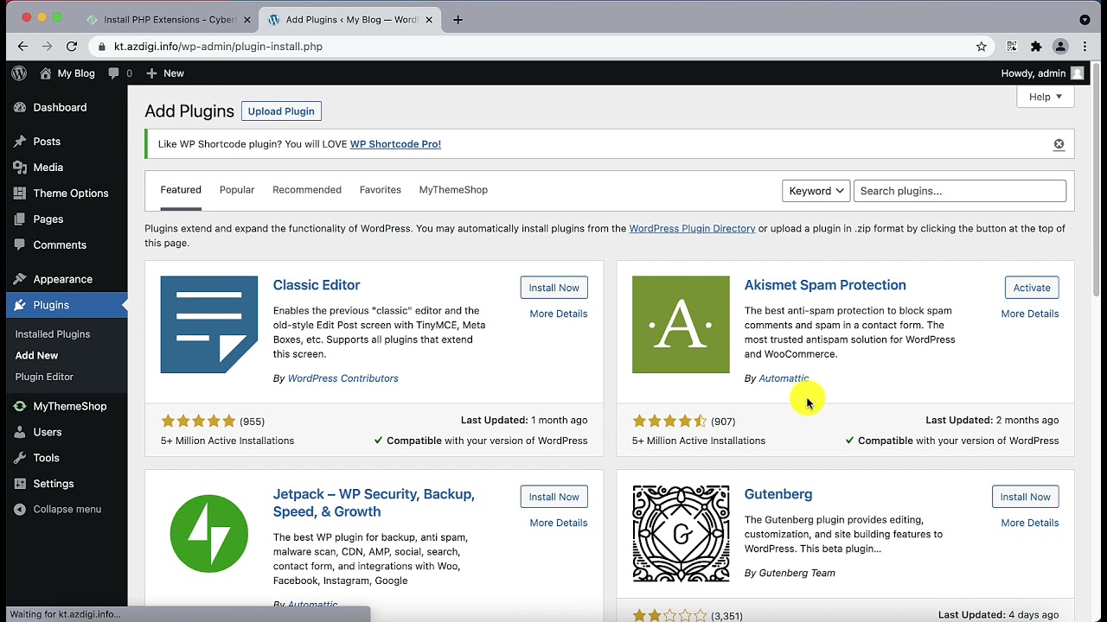Click the Upload Plugin button

click(281, 111)
